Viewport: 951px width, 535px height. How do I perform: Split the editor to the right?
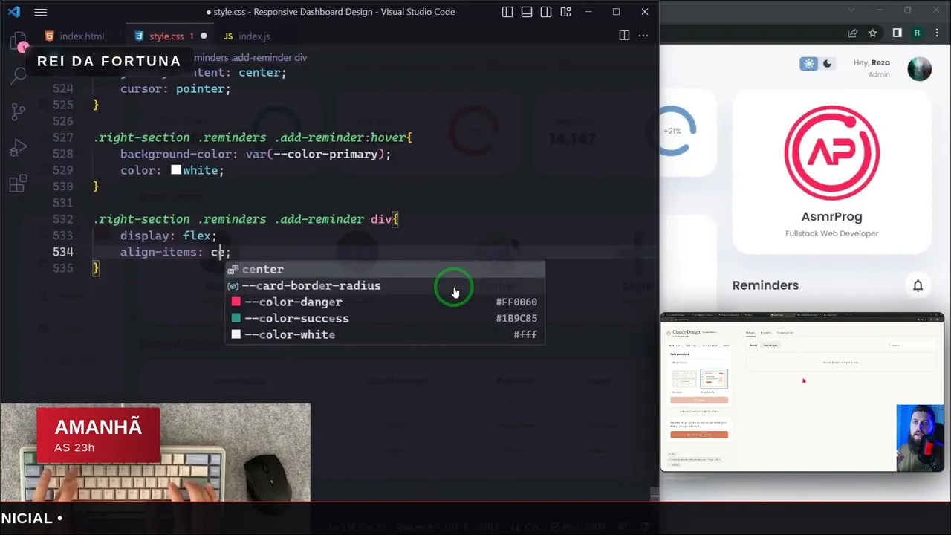click(x=624, y=36)
